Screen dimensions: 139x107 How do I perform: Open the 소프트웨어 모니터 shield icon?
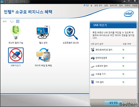71,33
